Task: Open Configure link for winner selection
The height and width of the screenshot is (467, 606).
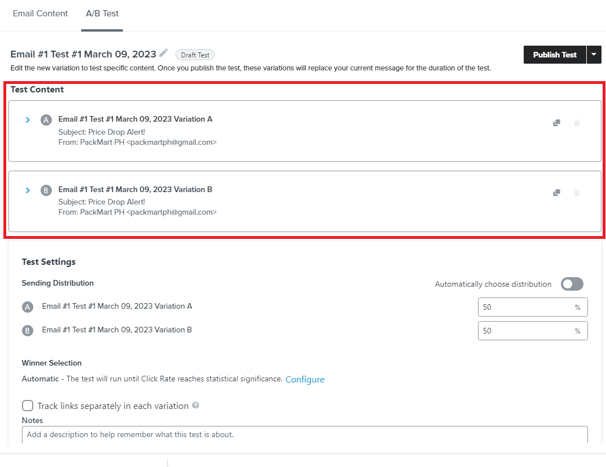Action: 305,379
